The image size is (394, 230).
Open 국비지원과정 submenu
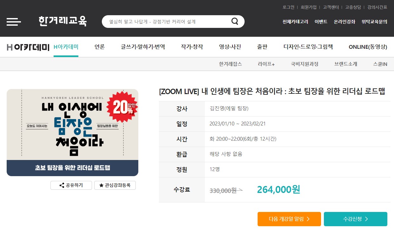tap(305, 64)
